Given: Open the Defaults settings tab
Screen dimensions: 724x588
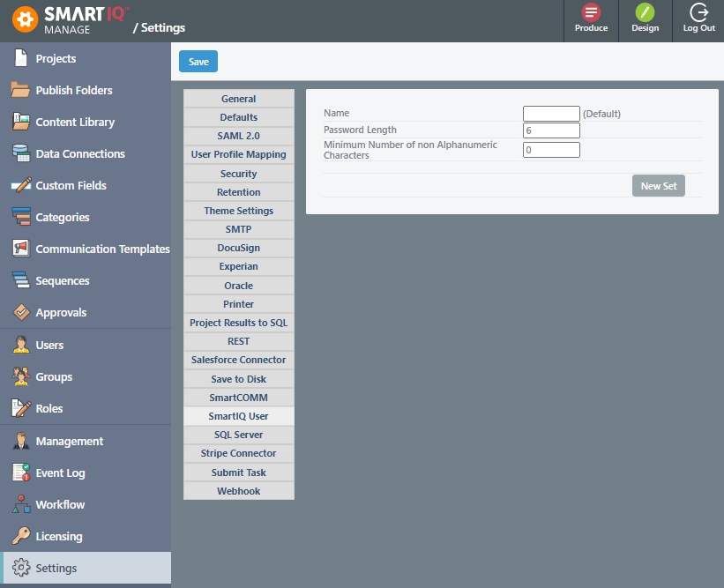Looking at the screenshot, I should pos(238,116).
